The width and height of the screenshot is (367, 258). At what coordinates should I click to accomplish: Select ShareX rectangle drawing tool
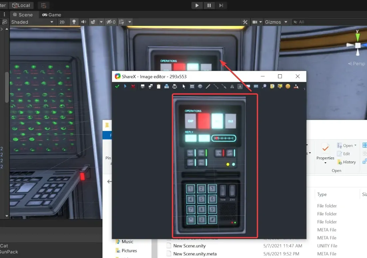point(192,86)
